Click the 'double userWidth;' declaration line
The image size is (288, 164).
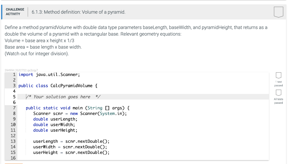tap(54, 125)
